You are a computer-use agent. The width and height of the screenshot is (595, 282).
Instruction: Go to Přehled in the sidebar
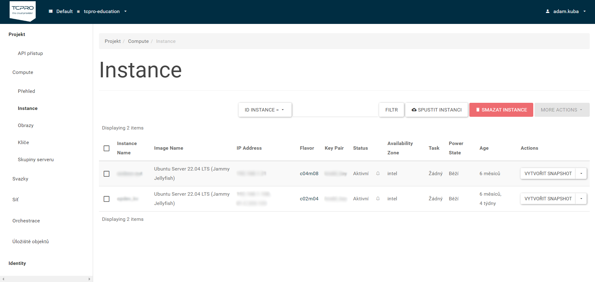tap(26, 91)
